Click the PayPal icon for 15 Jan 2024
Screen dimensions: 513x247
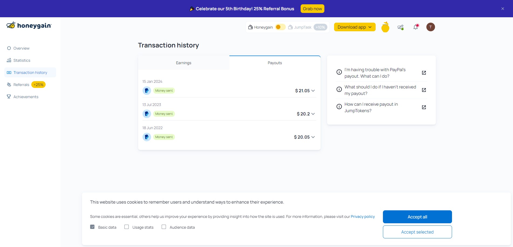click(x=147, y=91)
